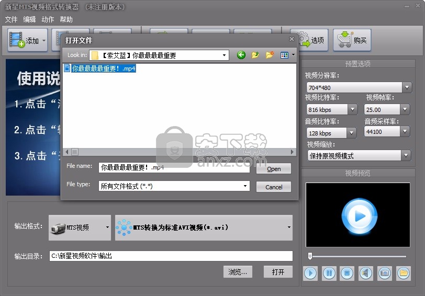Go up one folder level icon
Screen dimensions: 425x296
click(x=255, y=55)
